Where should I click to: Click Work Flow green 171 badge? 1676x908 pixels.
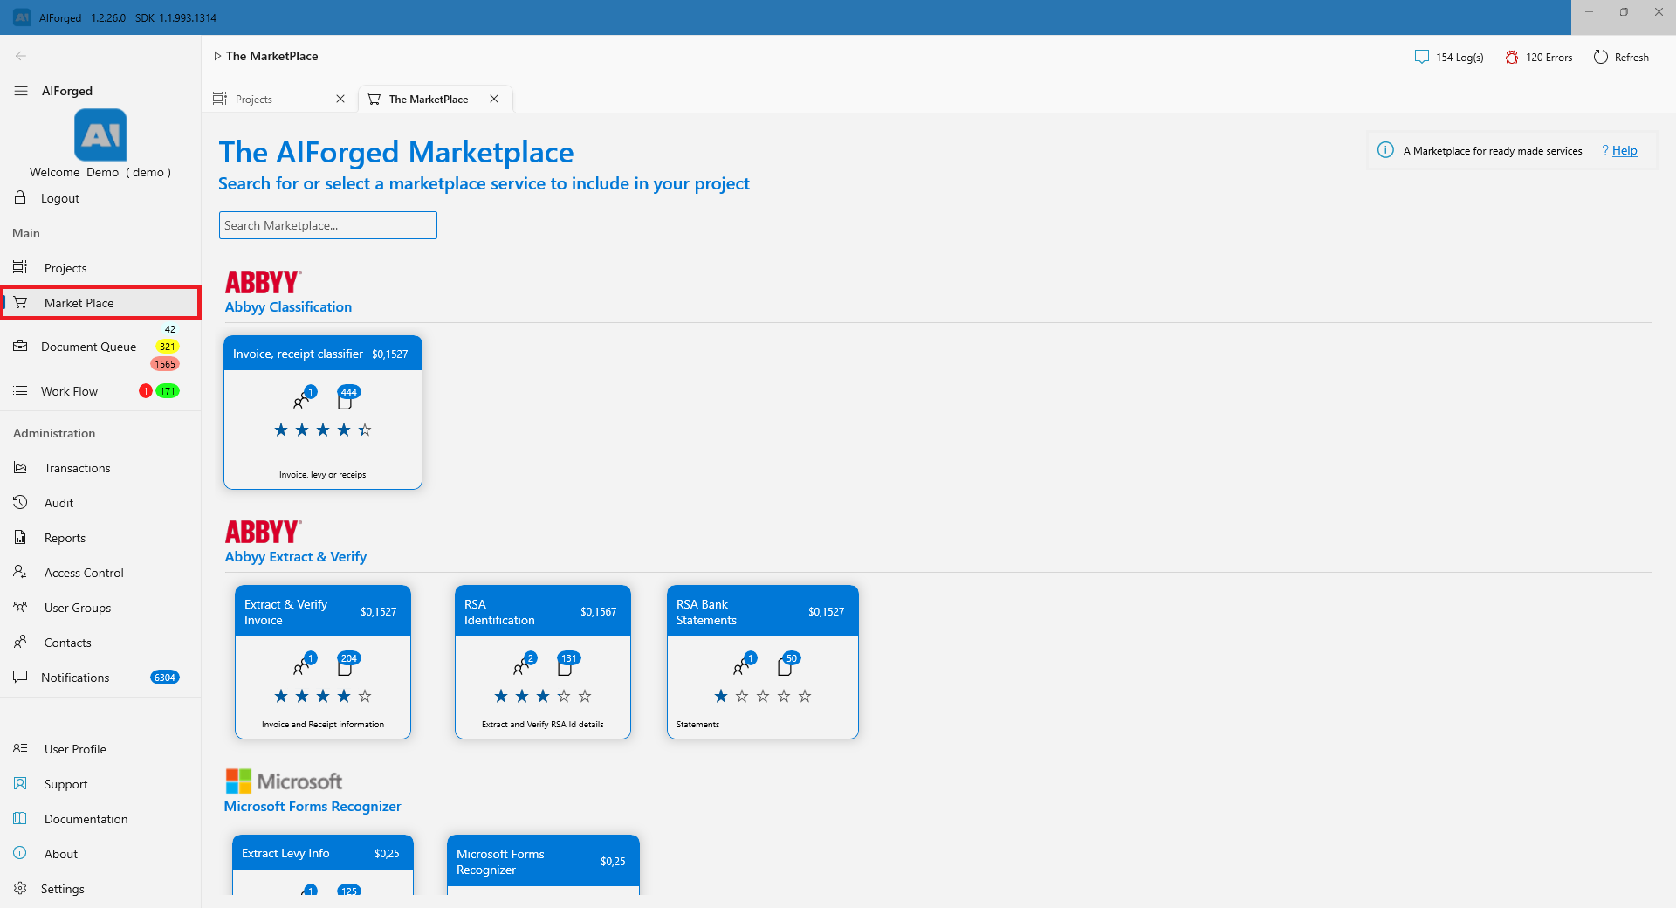pos(168,391)
